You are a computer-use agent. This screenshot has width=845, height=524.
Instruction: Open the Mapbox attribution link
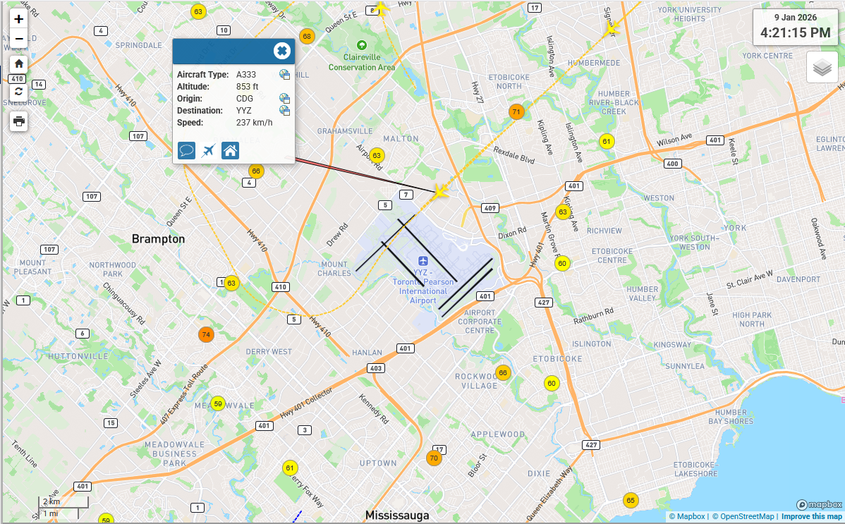[x=688, y=517]
